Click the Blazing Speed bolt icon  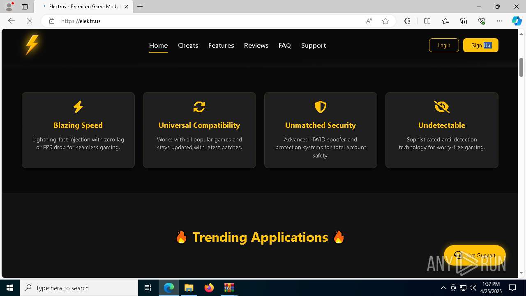click(x=78, y=107)
